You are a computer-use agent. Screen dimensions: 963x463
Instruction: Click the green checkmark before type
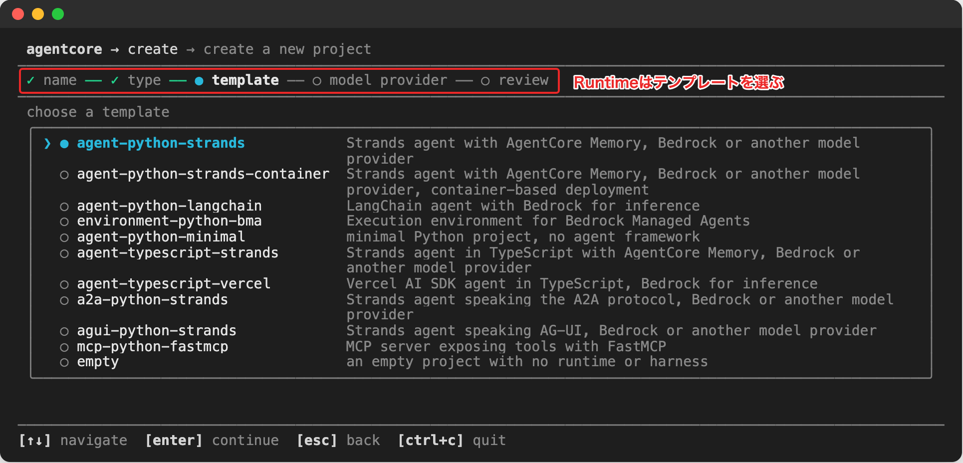click(x=115, y=80)
